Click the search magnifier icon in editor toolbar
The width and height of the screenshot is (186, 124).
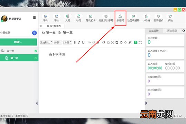point(104,42)
